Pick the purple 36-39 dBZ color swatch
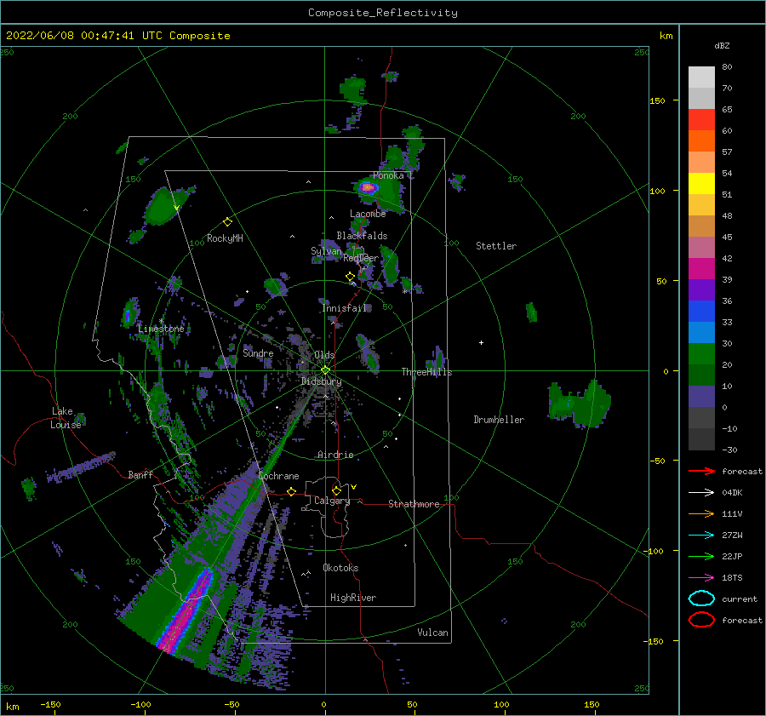766x716 pixels. [x=701, y=290]
